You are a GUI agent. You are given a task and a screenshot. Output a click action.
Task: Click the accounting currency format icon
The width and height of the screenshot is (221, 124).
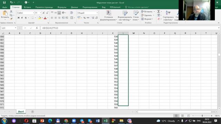pyautogui.click(x=79, y=18)
